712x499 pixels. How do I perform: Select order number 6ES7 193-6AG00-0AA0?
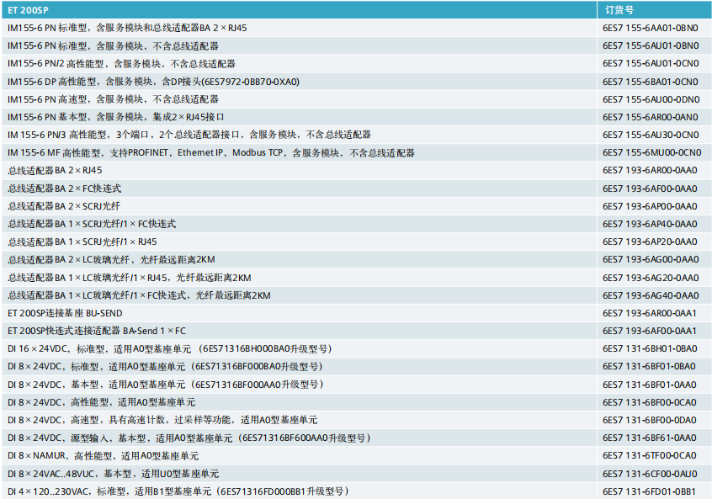pos(651,259)
